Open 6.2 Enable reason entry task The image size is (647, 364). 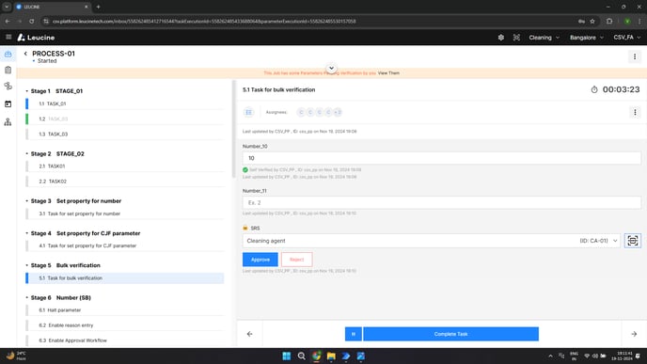[125, 325]
